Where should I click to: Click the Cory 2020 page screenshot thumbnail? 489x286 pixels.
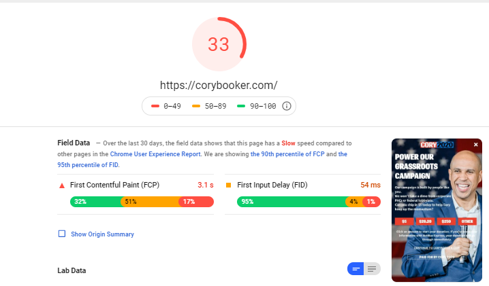pos(437,210)
